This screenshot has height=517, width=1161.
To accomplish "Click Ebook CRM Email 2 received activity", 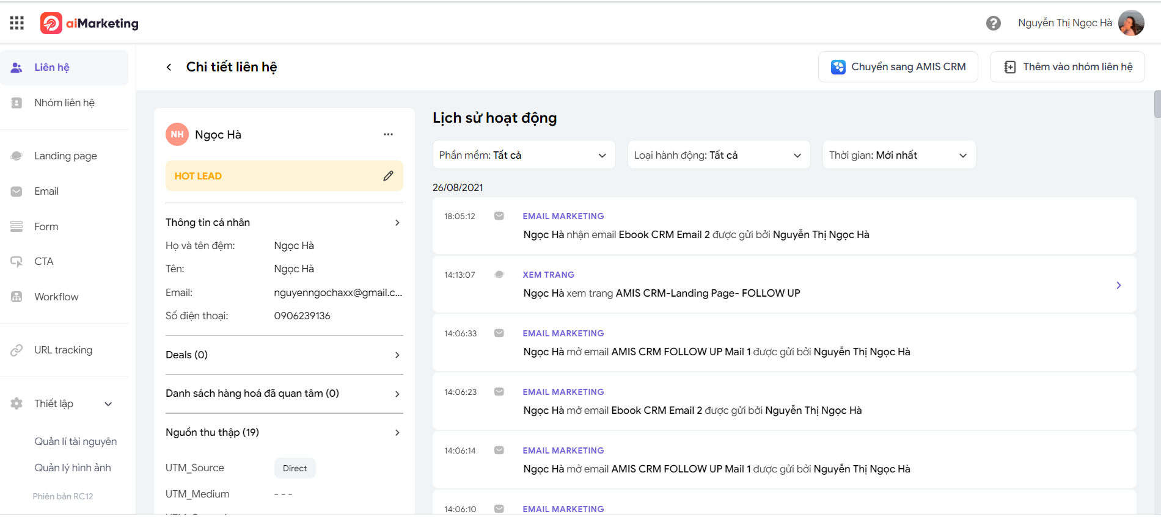I will point(785,226).
